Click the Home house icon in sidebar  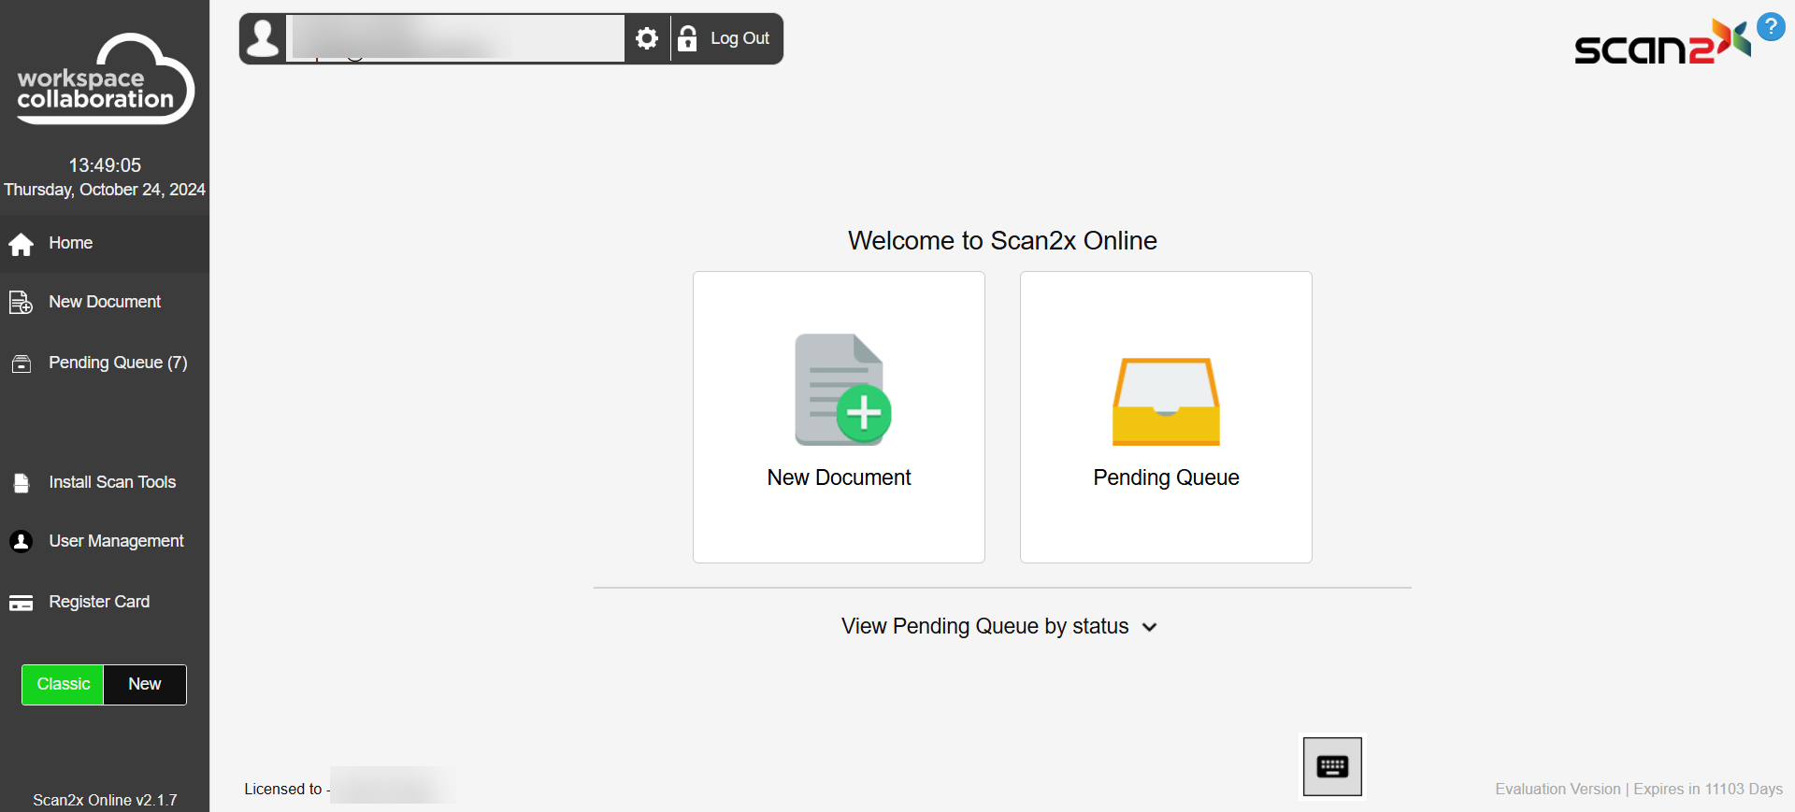click(22, 244)
